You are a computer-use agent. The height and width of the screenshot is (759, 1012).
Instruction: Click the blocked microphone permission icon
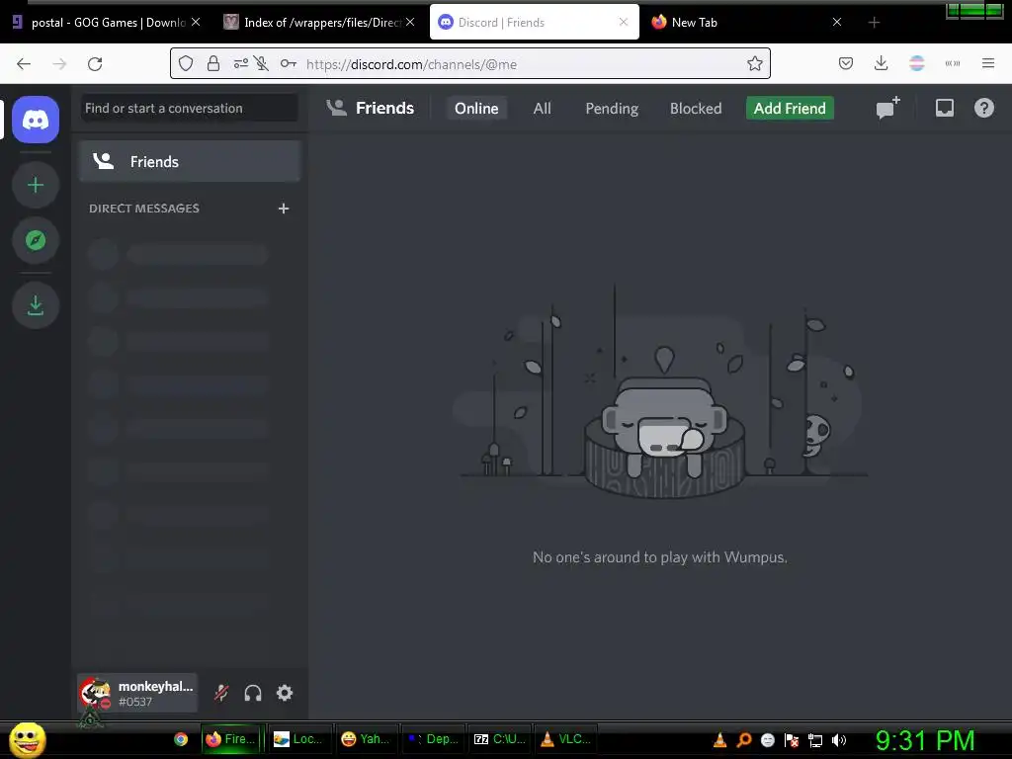[x=261, y=63]
